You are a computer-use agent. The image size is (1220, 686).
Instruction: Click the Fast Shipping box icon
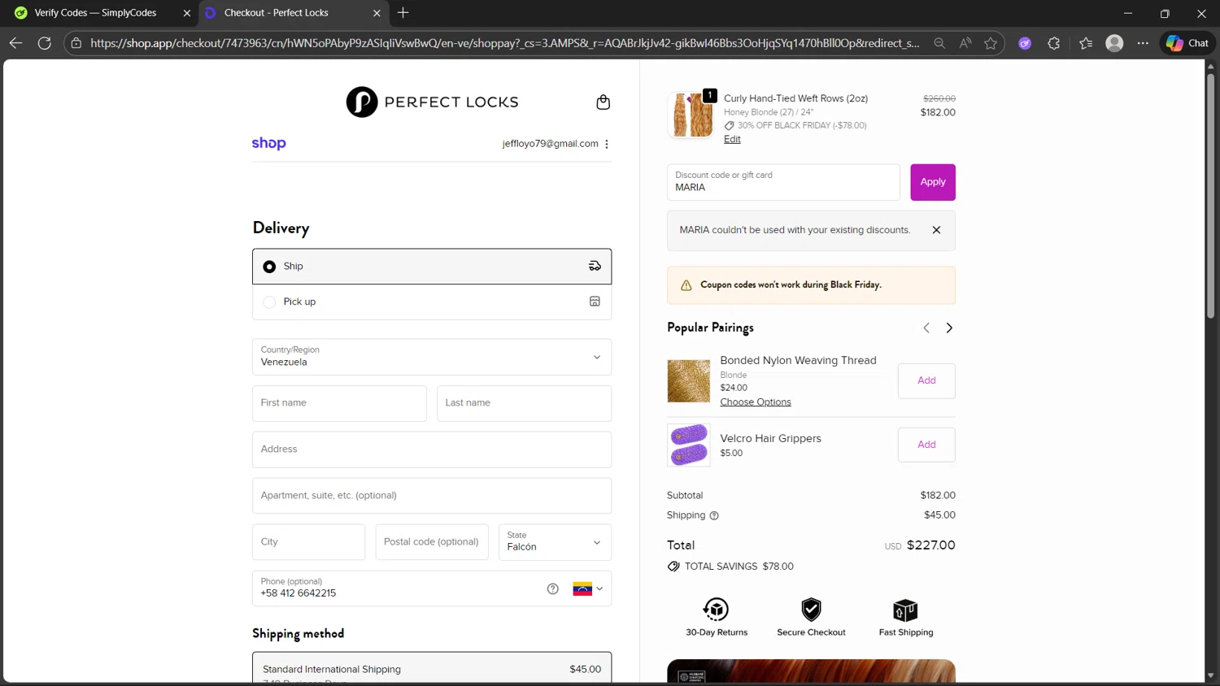905,610
